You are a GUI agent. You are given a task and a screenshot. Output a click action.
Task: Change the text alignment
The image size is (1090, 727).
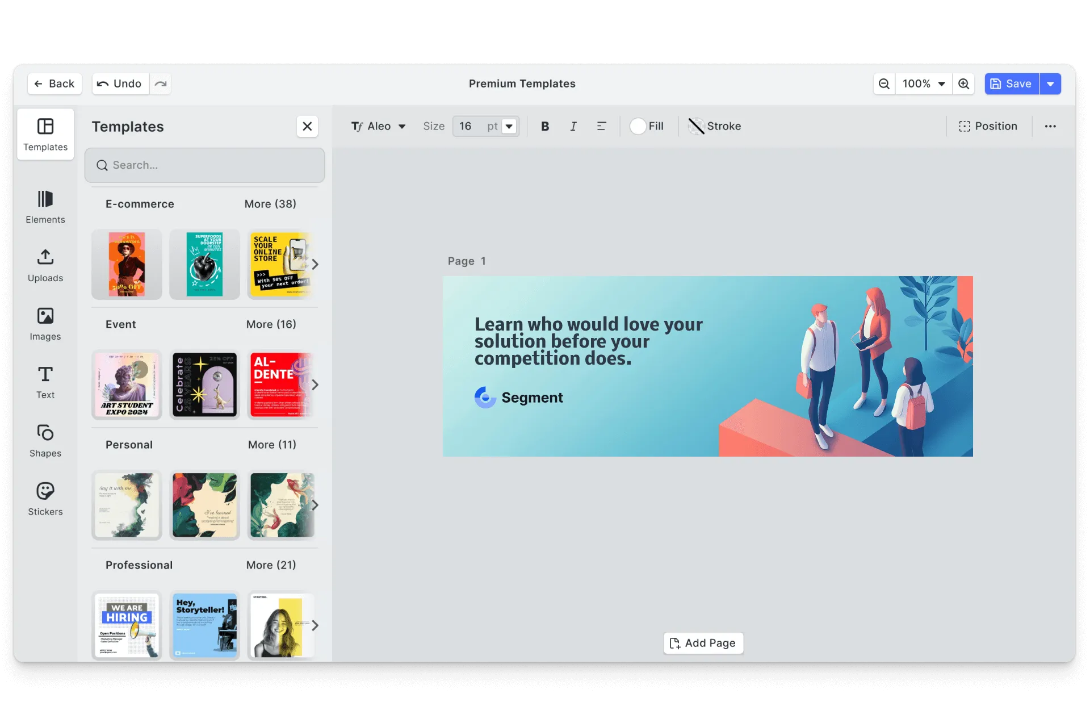coord(602,126)
